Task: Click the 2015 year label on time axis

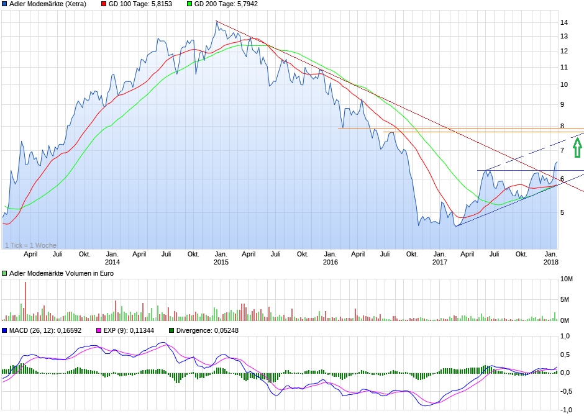Action: (221, 262)
